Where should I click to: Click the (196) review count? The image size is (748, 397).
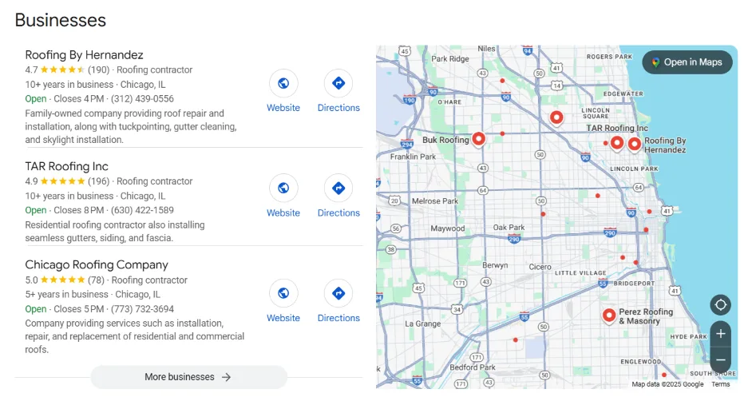(99, 181)
